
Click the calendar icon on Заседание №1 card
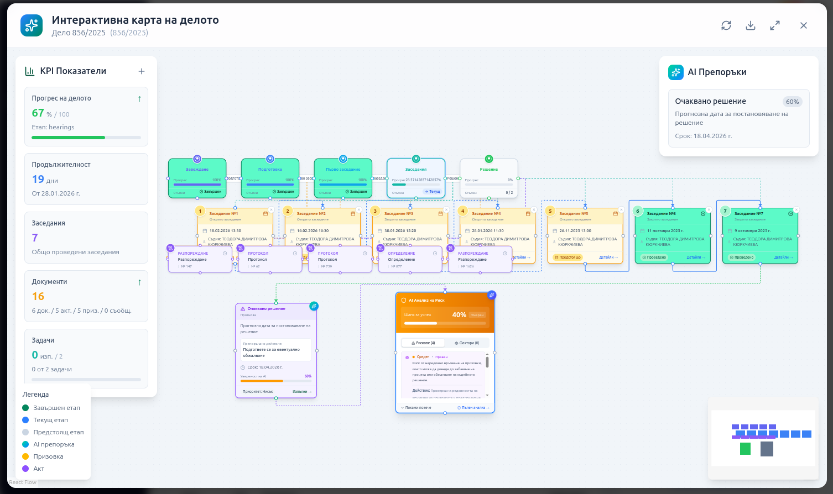265,214
